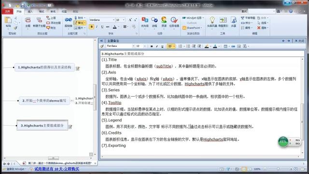The width and height of the screenshot is (309, 174).
Task: Select topic 3.Highcharts主要组成部分
Action: 42,126
